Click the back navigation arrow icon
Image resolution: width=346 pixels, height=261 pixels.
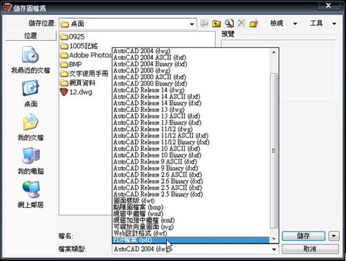(204, 23)
